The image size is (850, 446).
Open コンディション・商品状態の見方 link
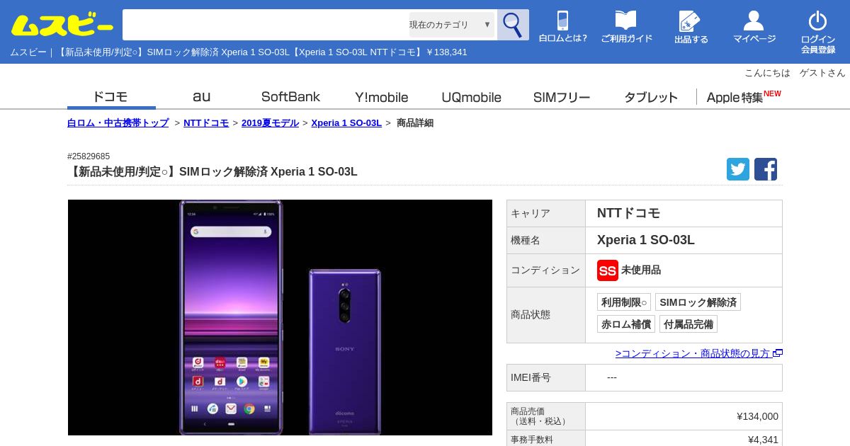click(693, 353)
